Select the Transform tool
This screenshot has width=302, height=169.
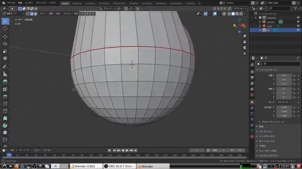coord(5,58)
